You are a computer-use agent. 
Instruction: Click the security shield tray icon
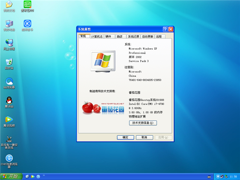click(218, 177)
